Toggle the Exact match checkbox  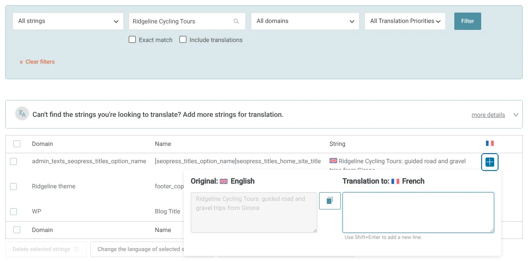[x=133, y=40]
